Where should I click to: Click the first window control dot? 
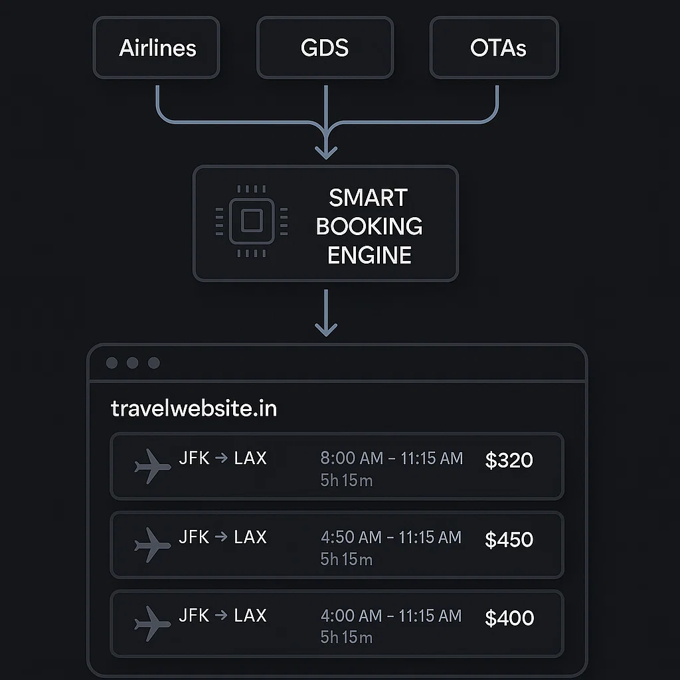pos(112,363)
